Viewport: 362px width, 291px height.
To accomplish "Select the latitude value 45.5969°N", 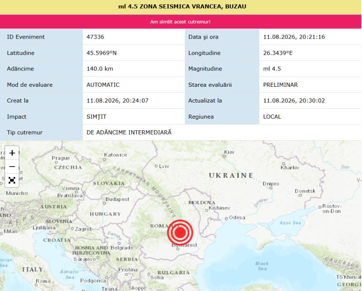I will (x=102, y=53).
